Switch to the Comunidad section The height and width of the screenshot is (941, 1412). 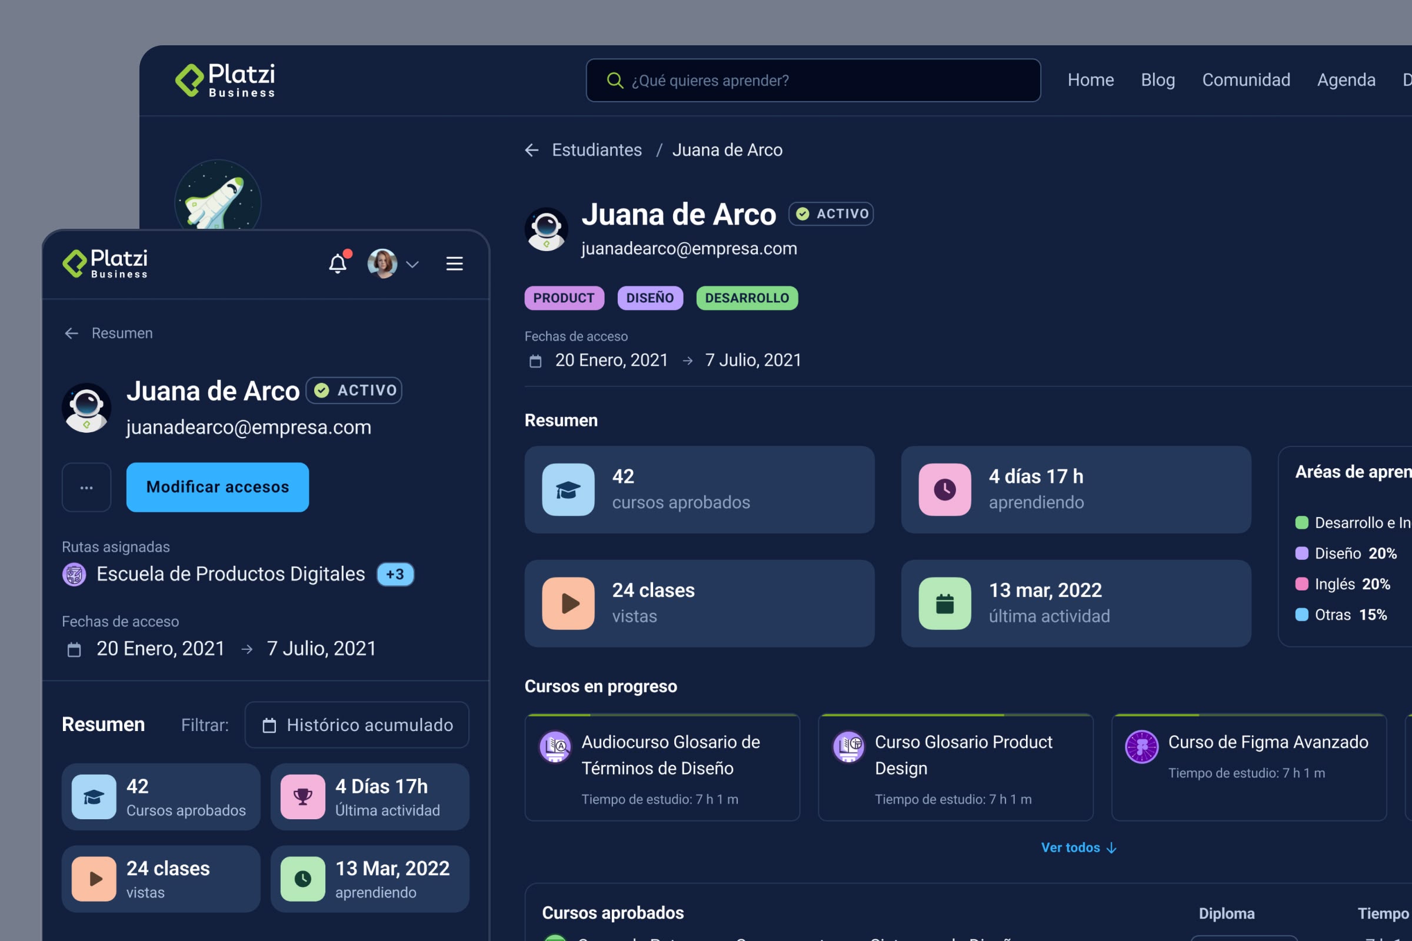tap(1246, 80)
